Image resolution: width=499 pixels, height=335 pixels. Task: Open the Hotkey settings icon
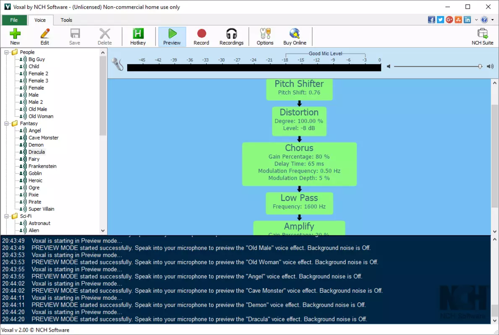tap(138, 36)
